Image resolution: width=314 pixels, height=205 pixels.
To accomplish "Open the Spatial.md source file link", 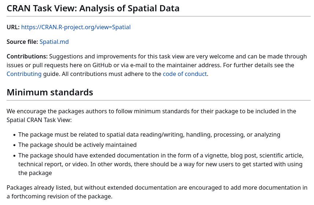I will pos(54,42).
